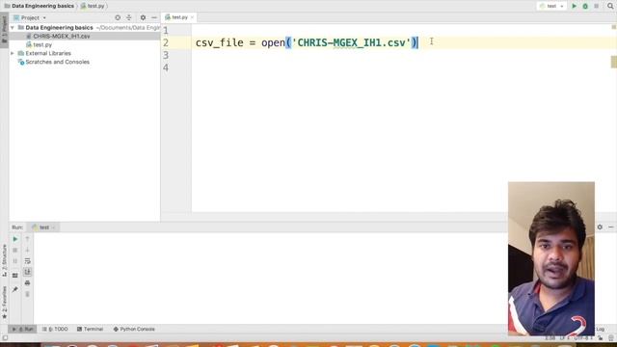Start debugging with the top-toolbar bug icon

585,6
